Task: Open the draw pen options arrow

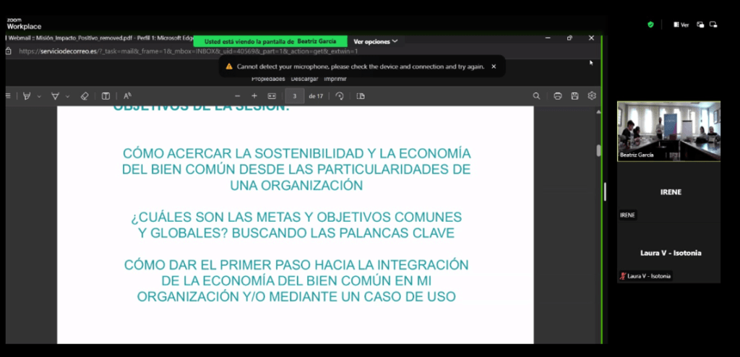Action: [39, 96]
